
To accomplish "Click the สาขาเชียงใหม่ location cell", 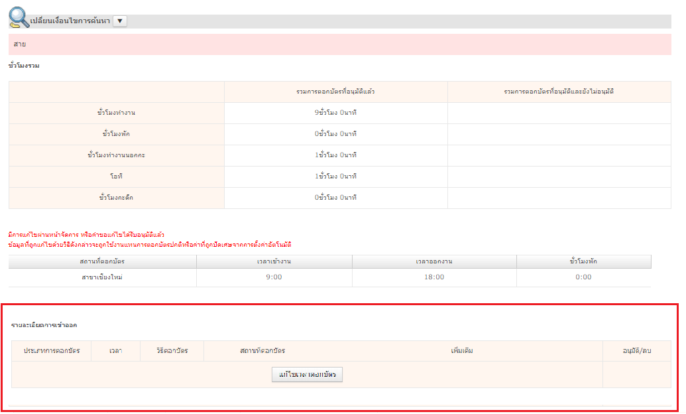I will click(x=102, y=277).
